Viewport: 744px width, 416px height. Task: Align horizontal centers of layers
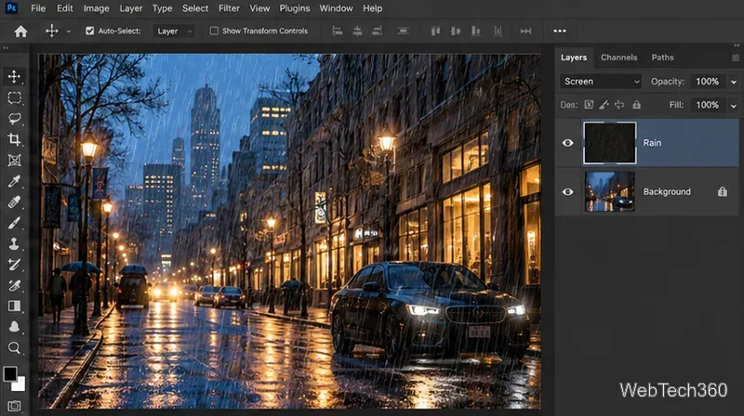[357, 31]
